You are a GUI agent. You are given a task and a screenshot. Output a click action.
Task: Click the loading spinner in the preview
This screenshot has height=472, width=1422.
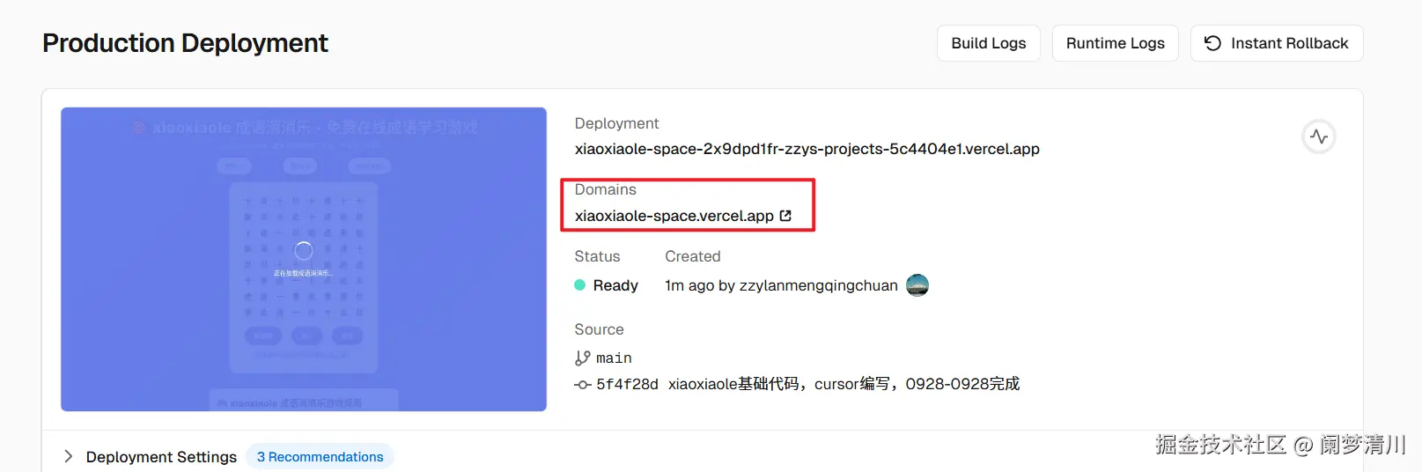(x=304, y=251)
